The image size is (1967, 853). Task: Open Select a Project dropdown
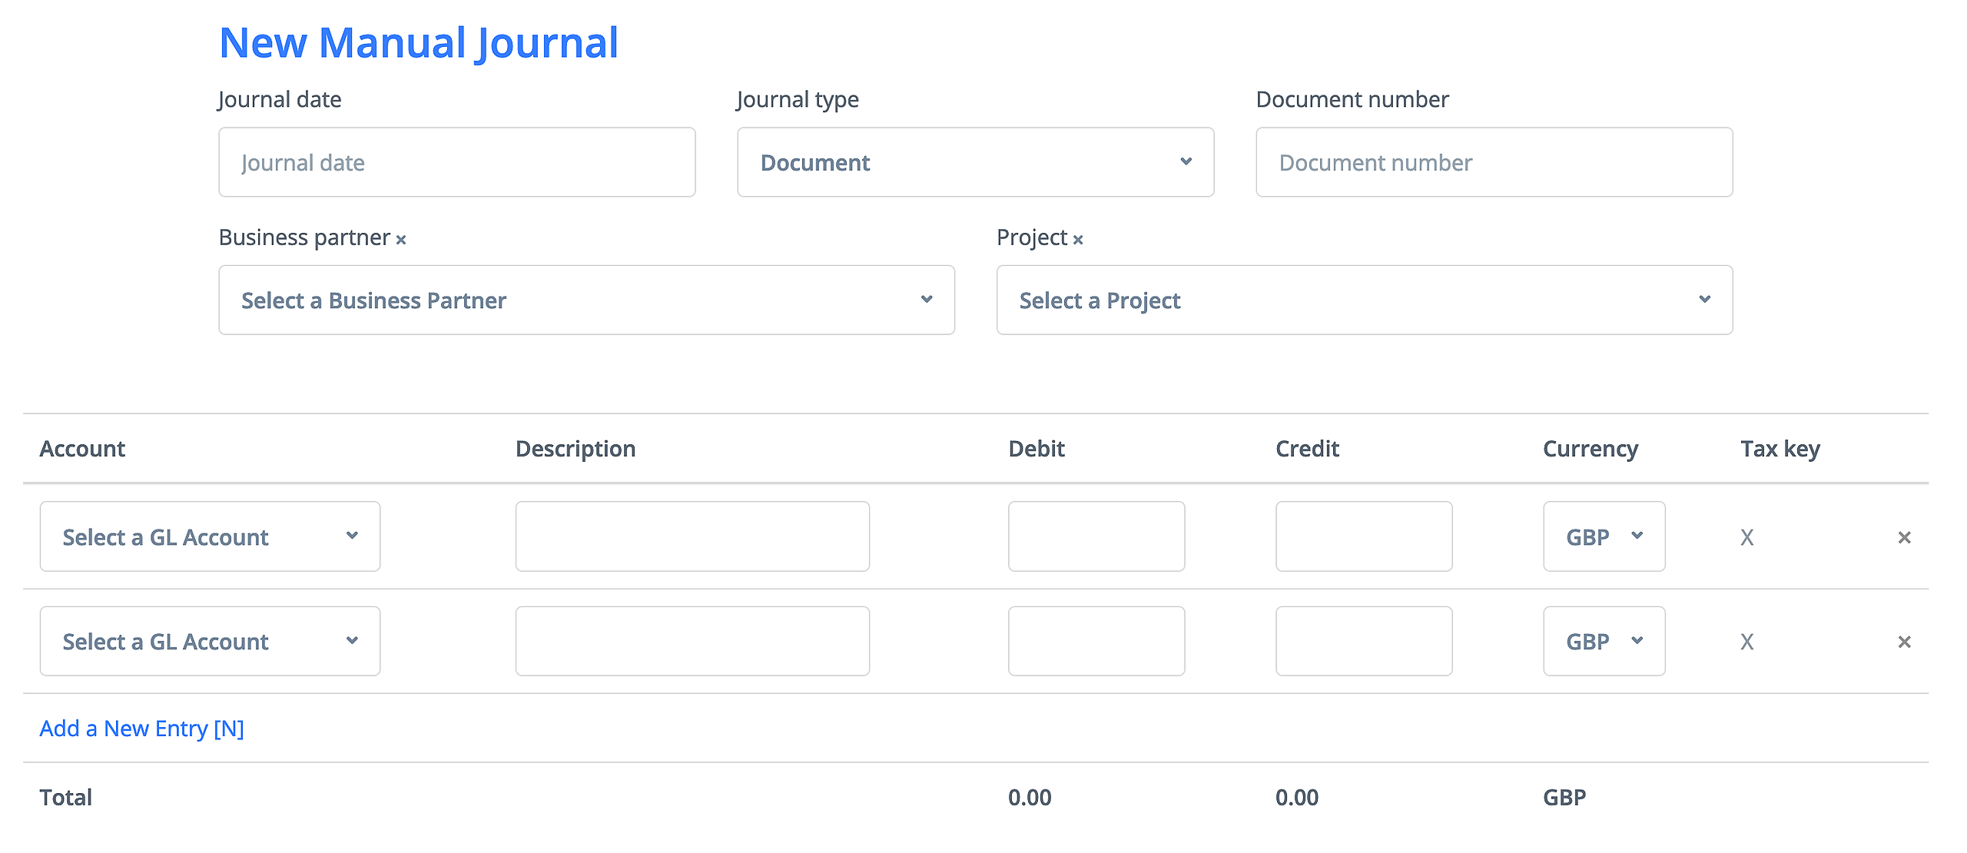1364,300
